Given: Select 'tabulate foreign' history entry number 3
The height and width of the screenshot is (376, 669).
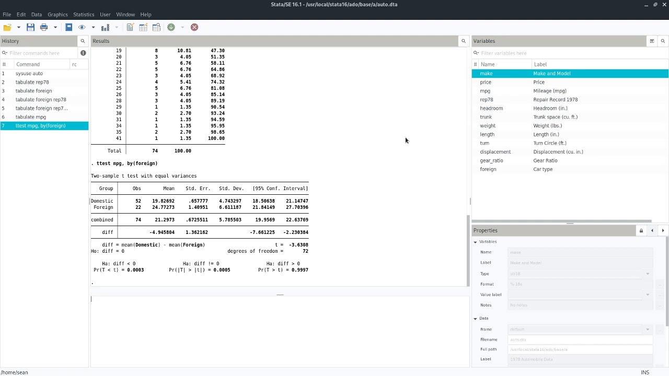Looking at the screenshot, I should (44, 91).
